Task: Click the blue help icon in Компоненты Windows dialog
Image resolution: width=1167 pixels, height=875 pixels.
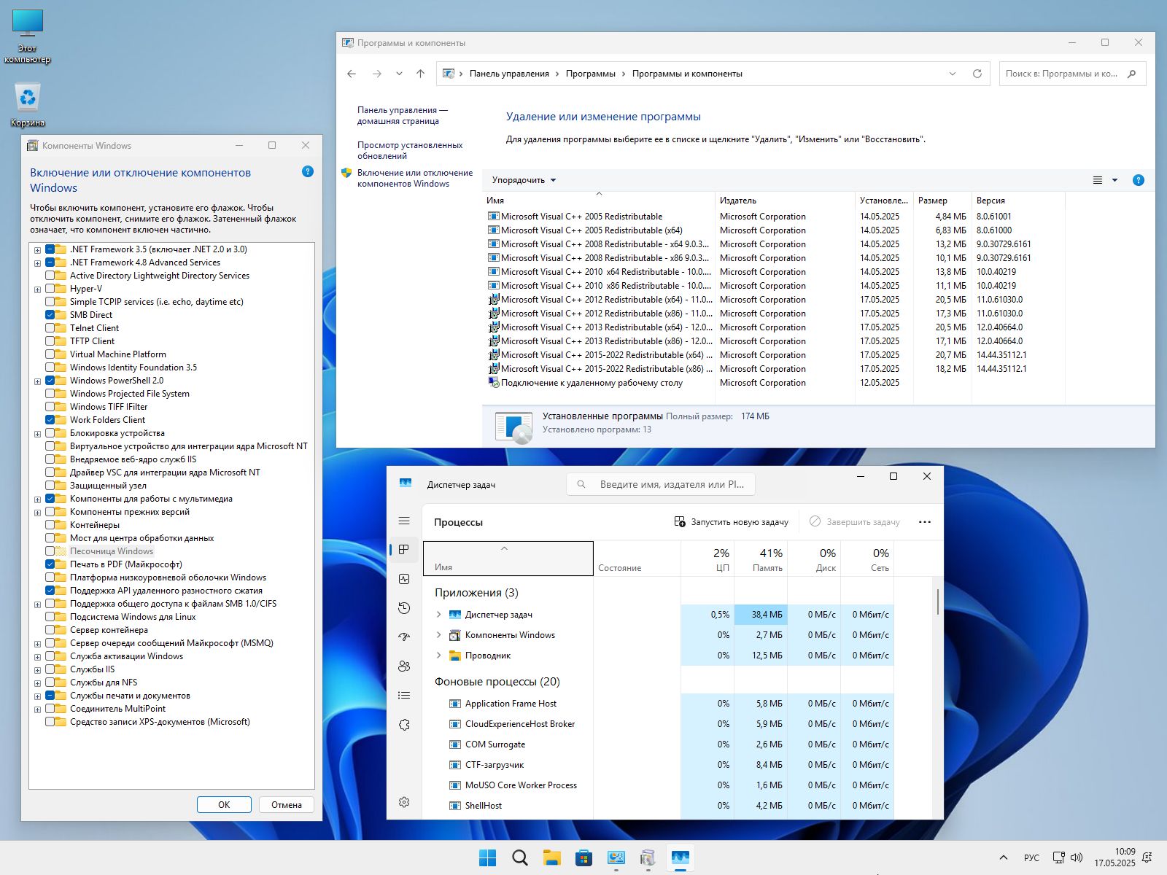Action: (x=308, y=171)
